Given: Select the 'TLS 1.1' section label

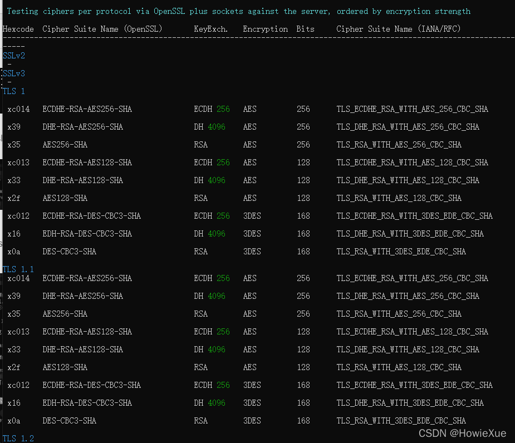Looking at the screenshot, I should tap(18, 269).
